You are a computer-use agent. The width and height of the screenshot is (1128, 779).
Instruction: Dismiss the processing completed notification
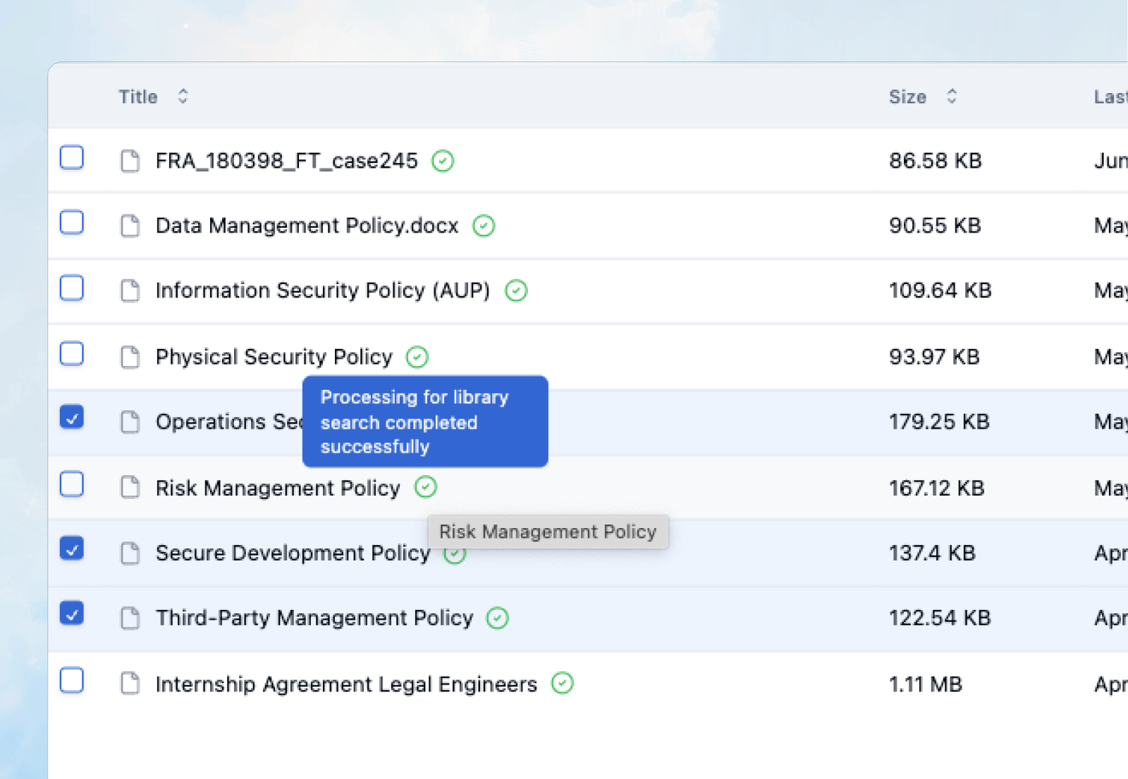point(424,422)
